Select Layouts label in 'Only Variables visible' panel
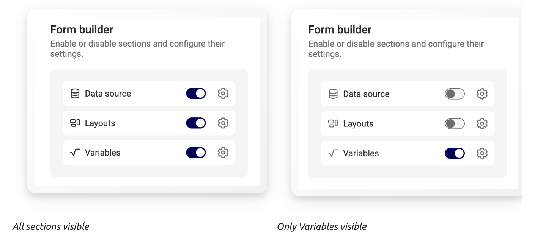This screenshot has width=535, height=234. [358, 124]
